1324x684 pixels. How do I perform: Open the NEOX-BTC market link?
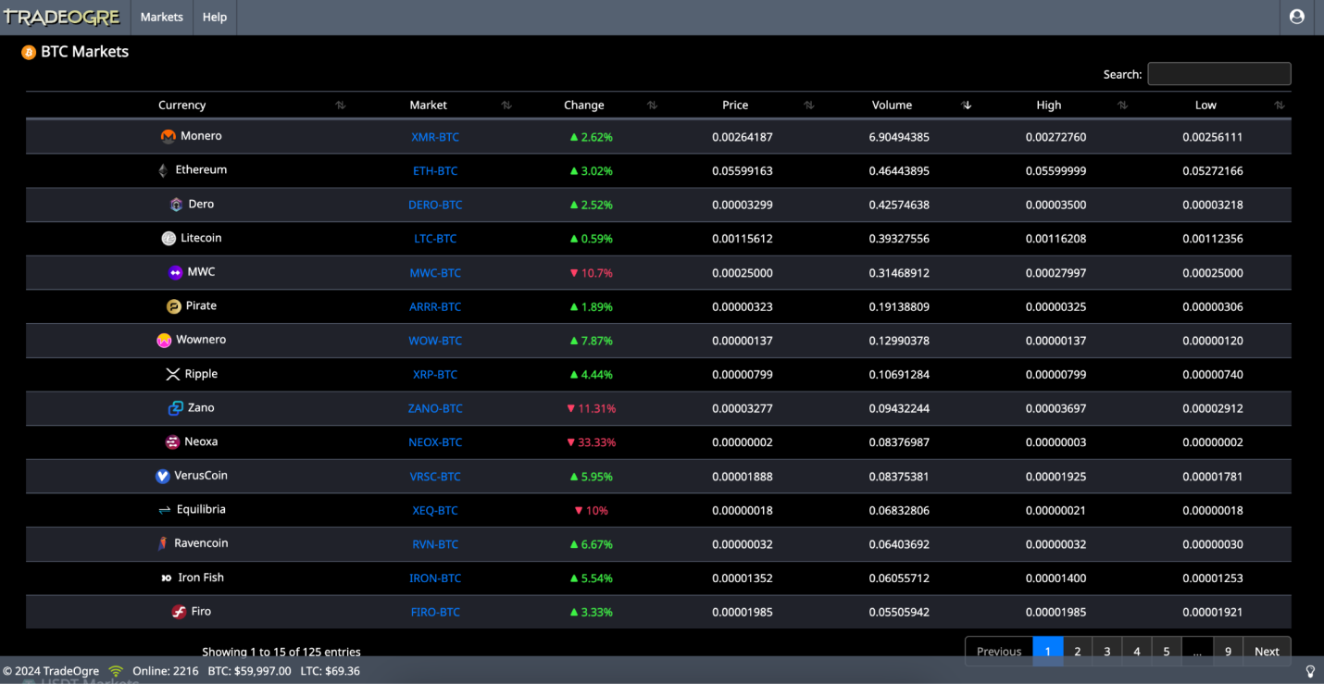coord(435,442)
